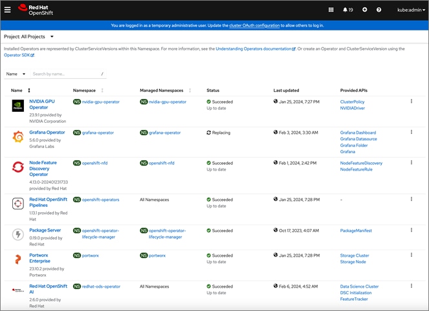Open kebab menu for Package Server row

(x=412, y=230)
